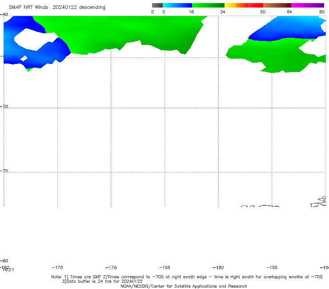The image size is (329, 289).
Task: Click the longitude label '-165'
Action: point(164,267)
